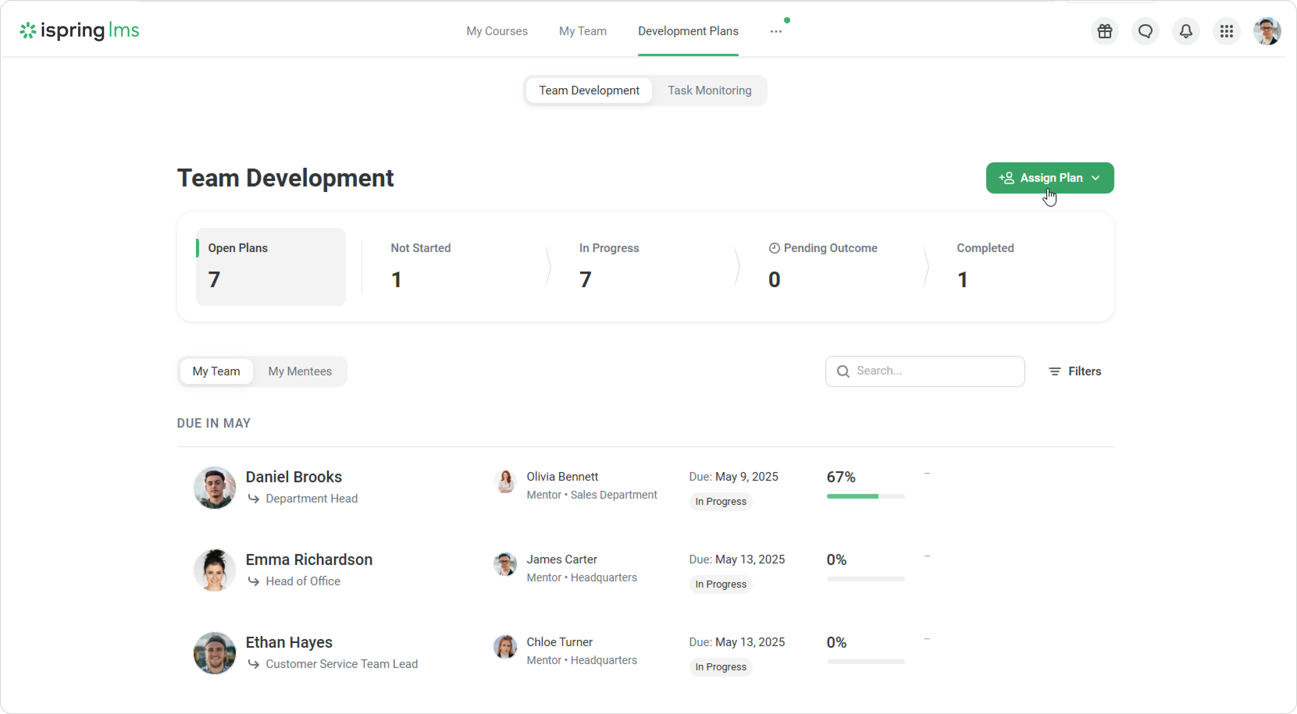This screenshot has width=1297, height=714.
Task: Click the iSpring LMS logo
Action: click(x=80, y=31)
